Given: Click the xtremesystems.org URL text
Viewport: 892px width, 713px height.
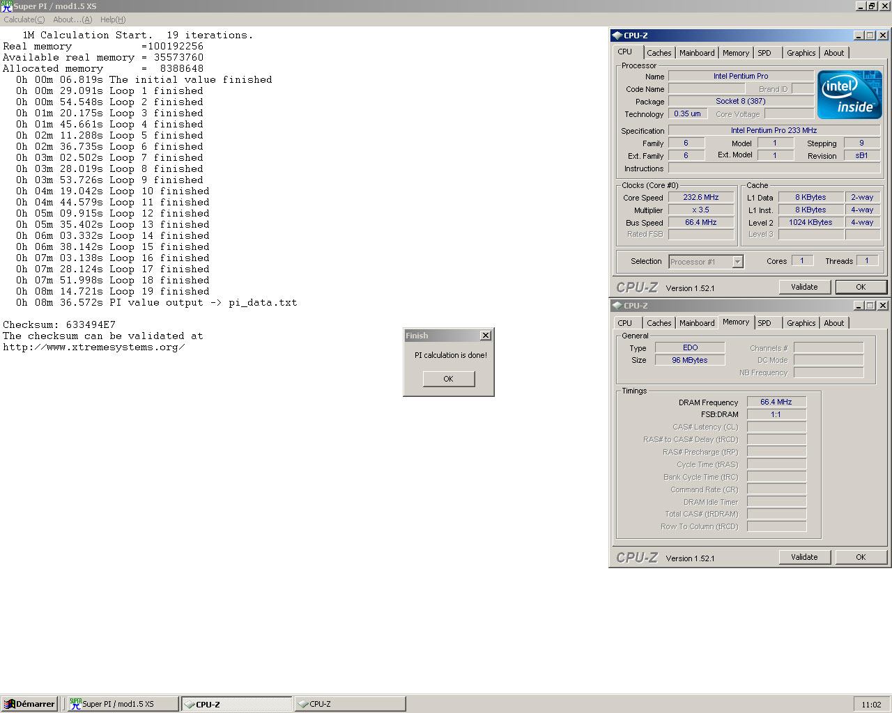Looking at the screenshot, I should pos(94,347).
